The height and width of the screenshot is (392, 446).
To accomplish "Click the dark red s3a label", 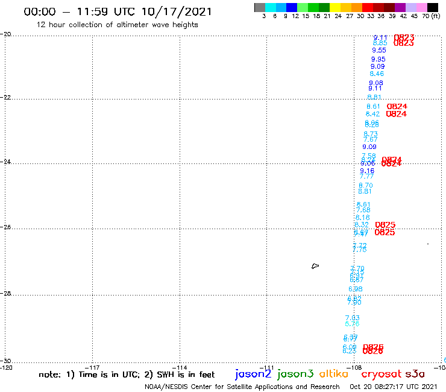I will click(x=415, y=374).
